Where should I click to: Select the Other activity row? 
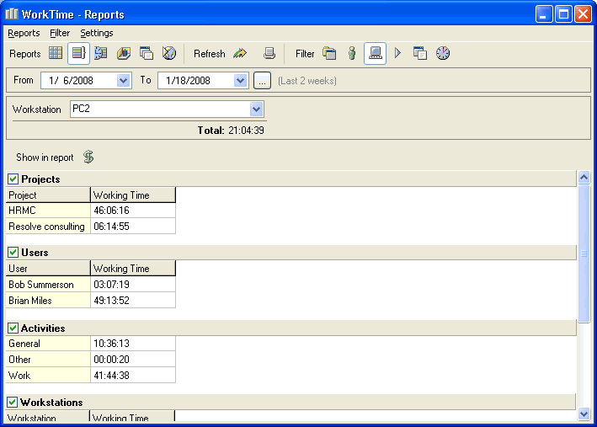[91, 360]
